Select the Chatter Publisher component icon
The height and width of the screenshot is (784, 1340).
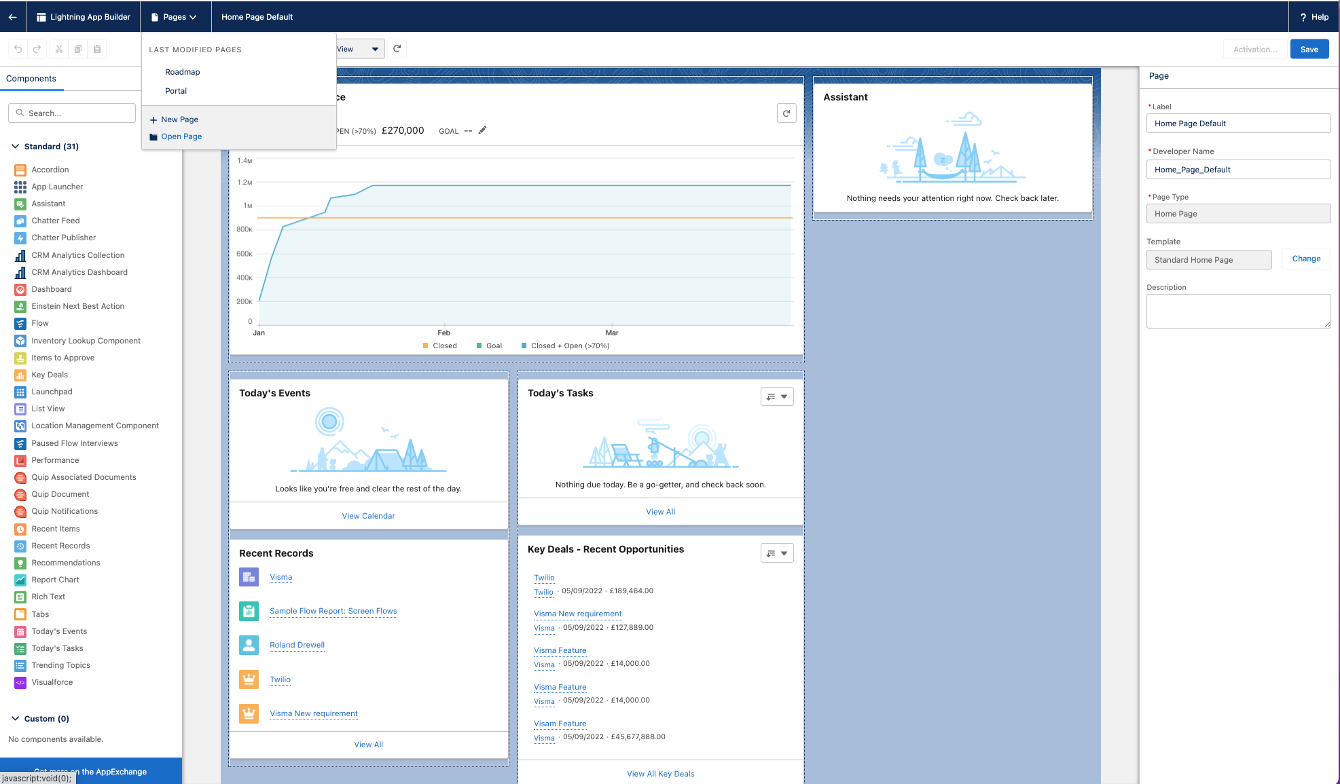pyautogui.click(x=20, y=238)
